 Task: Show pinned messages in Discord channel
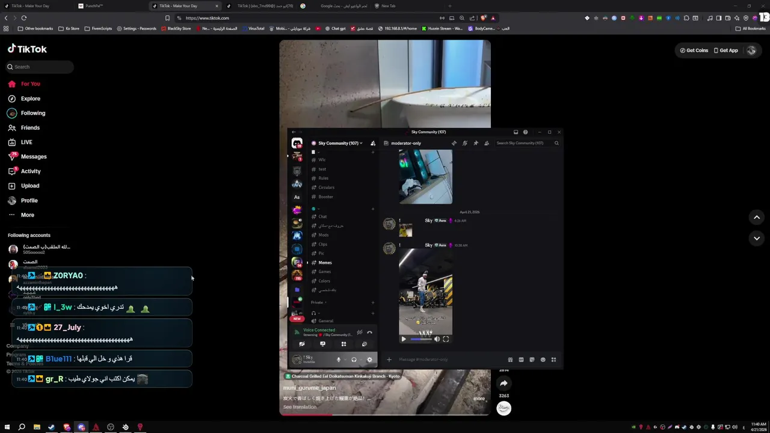tap(476, 143)
